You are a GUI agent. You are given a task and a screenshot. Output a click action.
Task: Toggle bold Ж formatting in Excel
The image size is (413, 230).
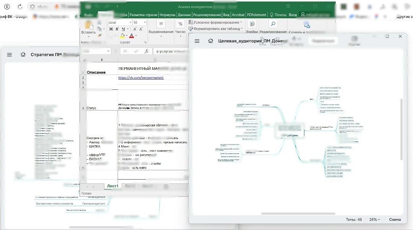(x=111, y=29)
